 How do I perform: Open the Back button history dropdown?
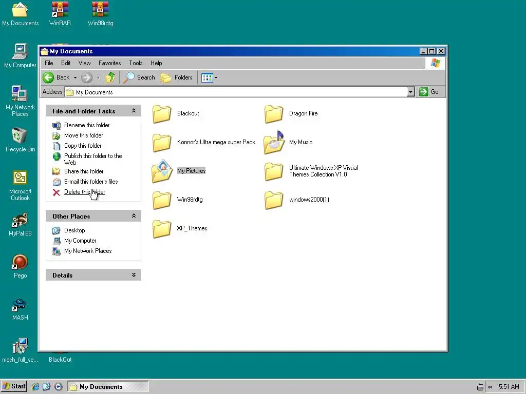point(75,78)
